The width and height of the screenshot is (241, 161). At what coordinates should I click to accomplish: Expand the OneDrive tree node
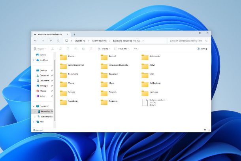[34, 60]
